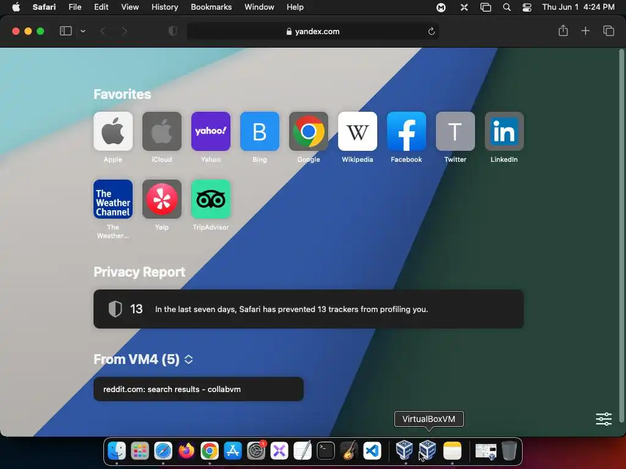Screen dimensions: 626x469
Task: Launch Google Chrome from the Dock
Action: pyautogui.click(x=210, y=451)
